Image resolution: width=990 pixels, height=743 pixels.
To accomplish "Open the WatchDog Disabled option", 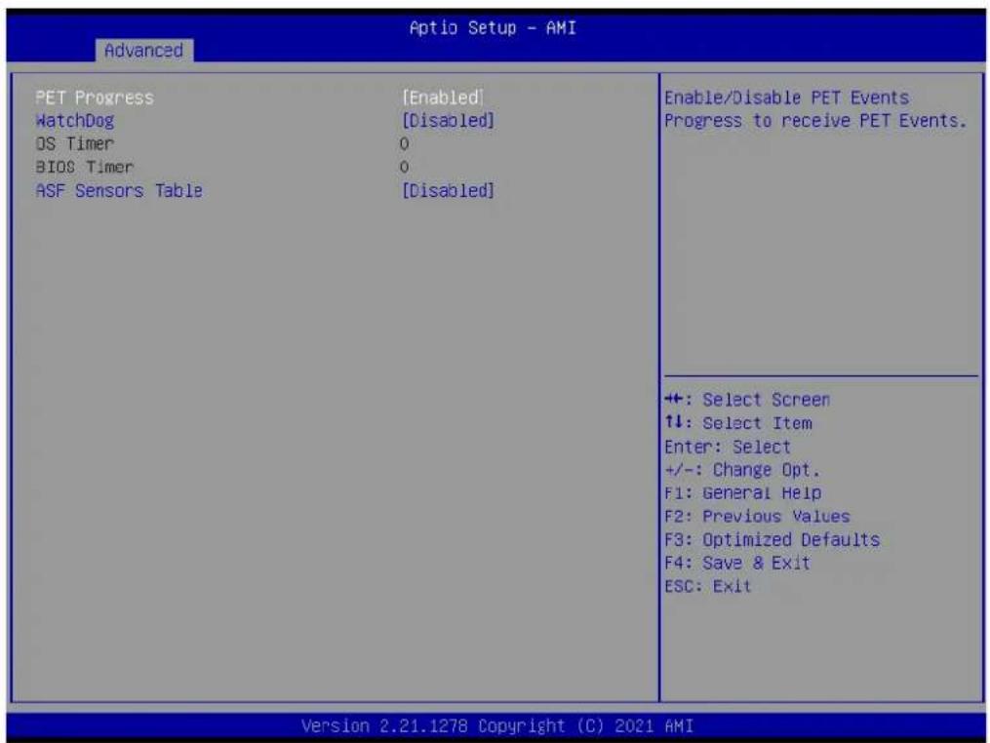I will coord(448,121).
